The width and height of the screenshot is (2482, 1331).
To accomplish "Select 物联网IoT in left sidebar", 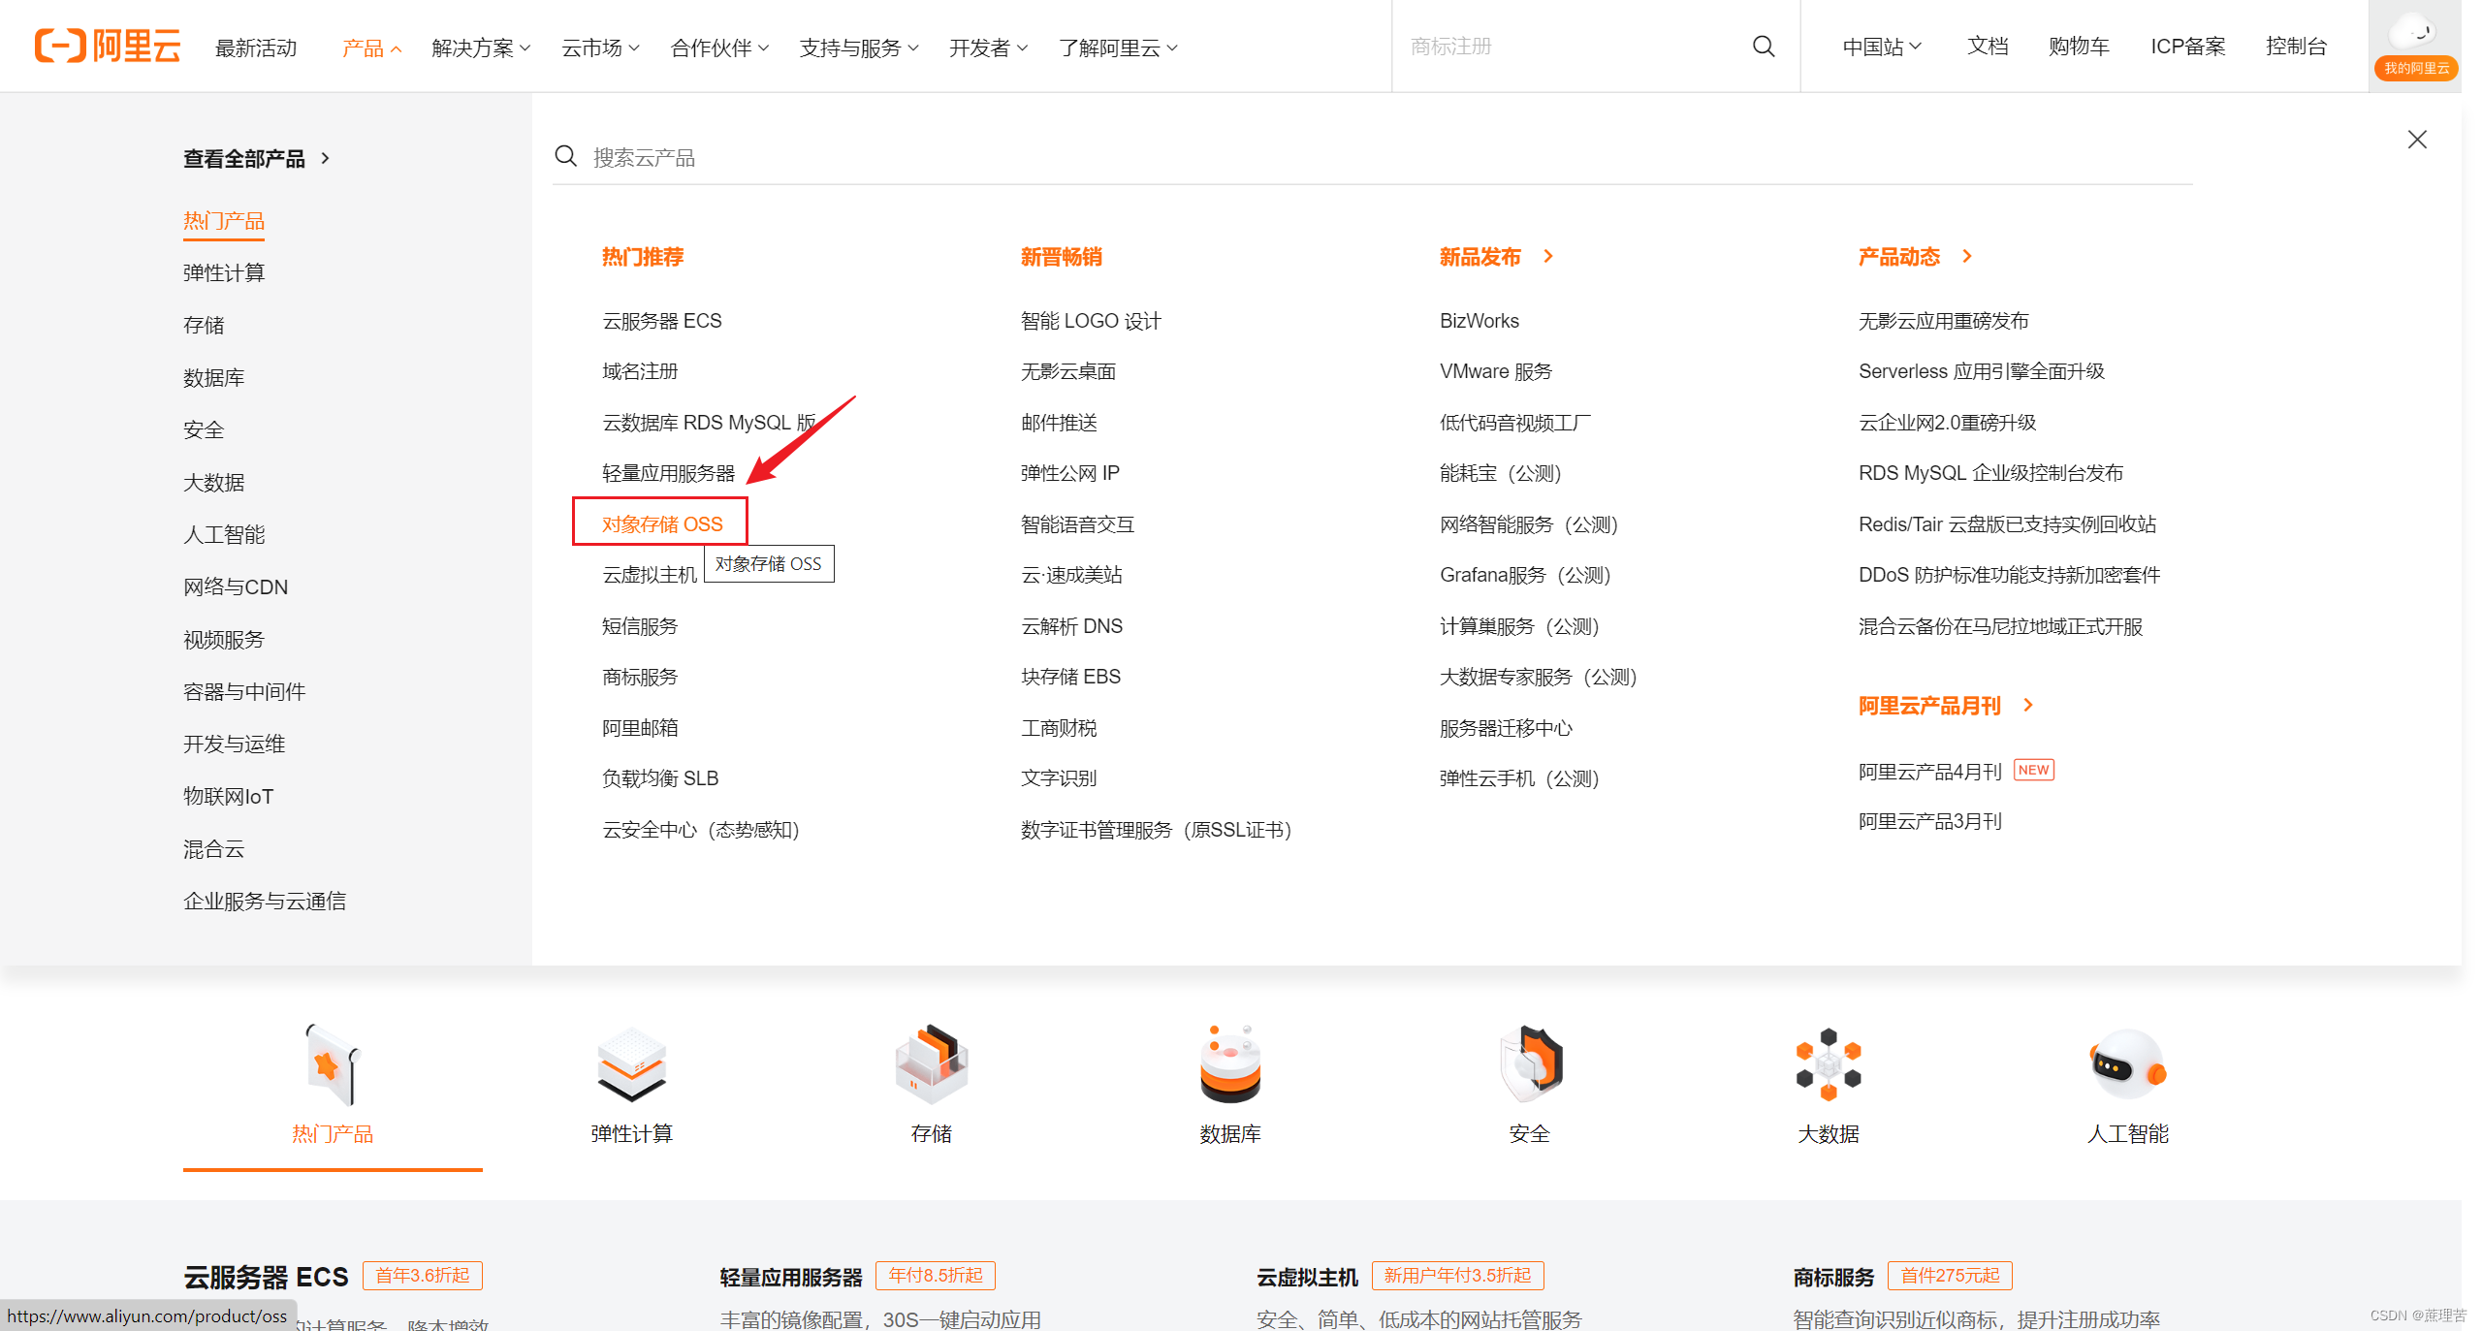I will click(x=229, y=796).
